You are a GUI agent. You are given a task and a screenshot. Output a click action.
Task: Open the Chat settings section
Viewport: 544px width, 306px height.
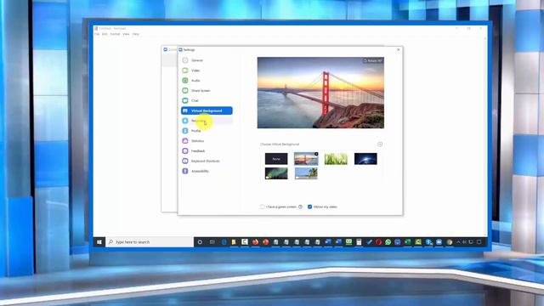tap(207, 100)
